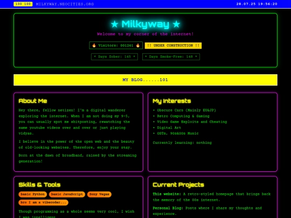
Task: Click the star icon left of Milkyway
Action: click(114, 24)
